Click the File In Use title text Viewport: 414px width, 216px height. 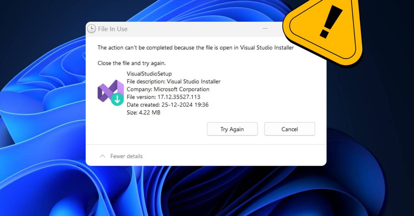click(x=113, y=29)
